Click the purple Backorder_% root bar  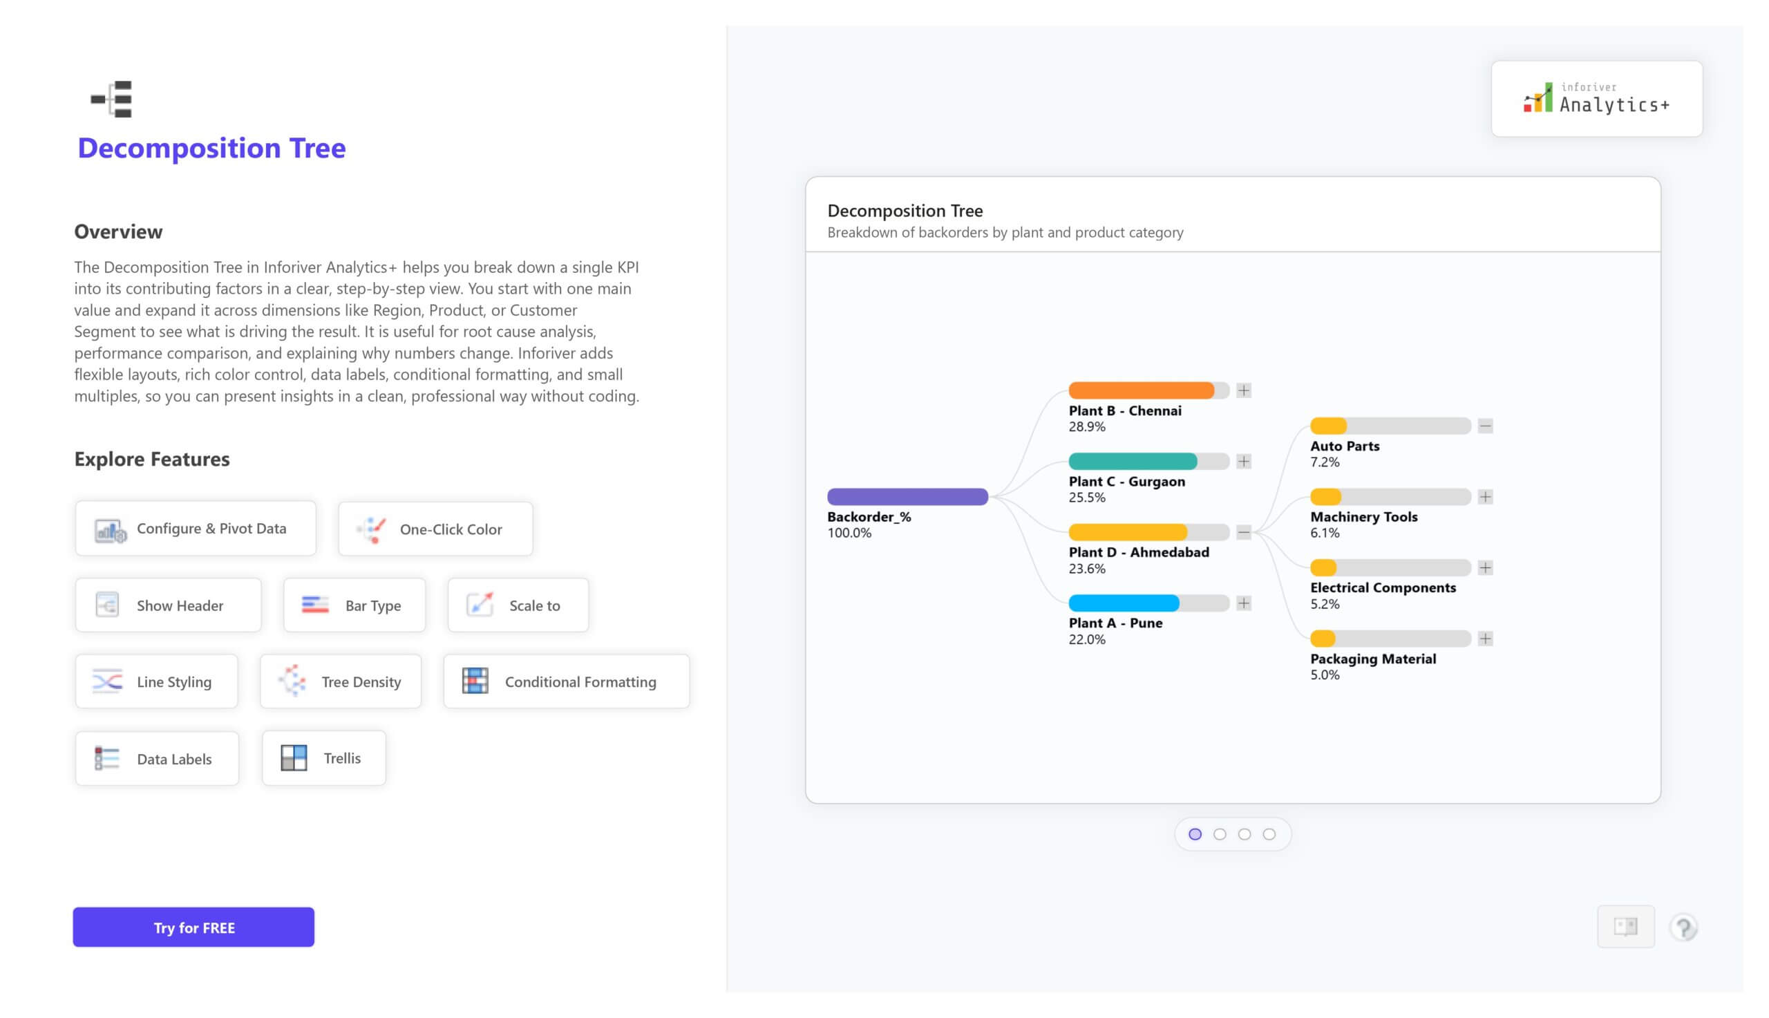pyautogui.click(x=907, y=497)
